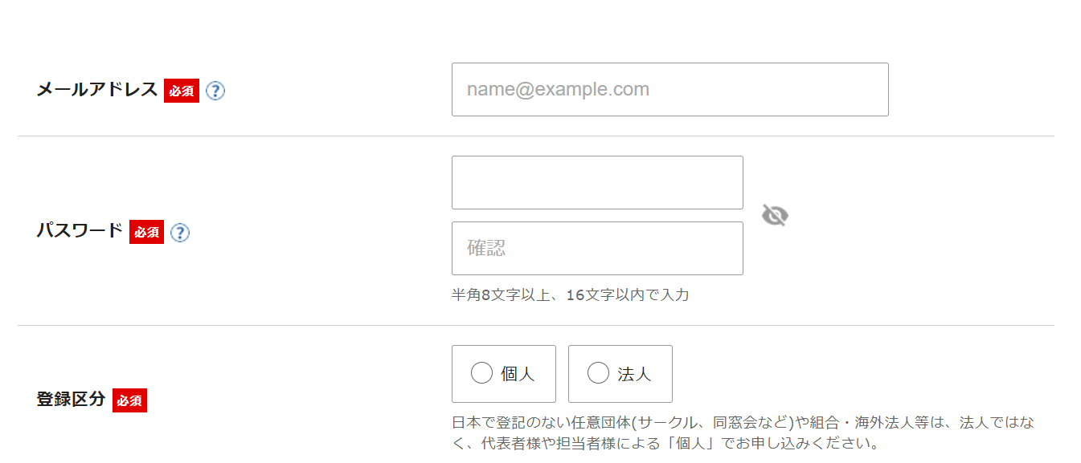Focus the empty password input box
Screen dimensions: 1081x463
(x=597, y=182)
